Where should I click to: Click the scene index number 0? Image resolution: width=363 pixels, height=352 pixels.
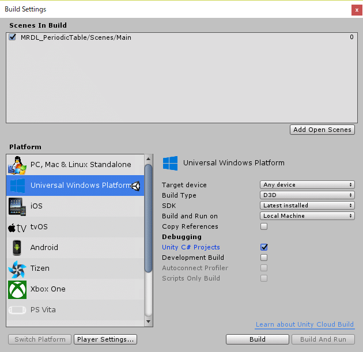(351, 37)
